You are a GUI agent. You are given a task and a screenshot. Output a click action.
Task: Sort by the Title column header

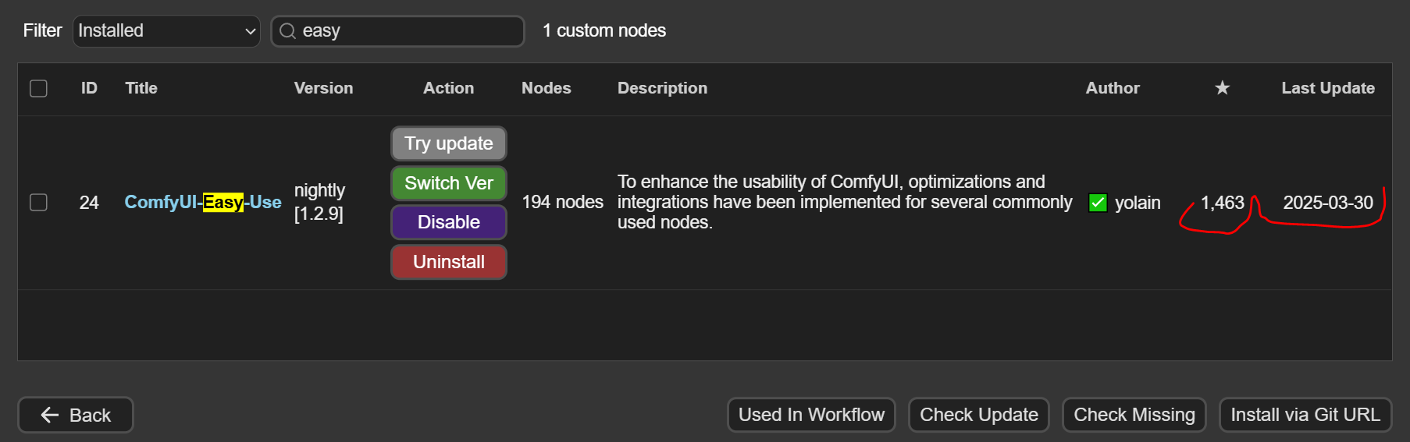tap(141, 88)
